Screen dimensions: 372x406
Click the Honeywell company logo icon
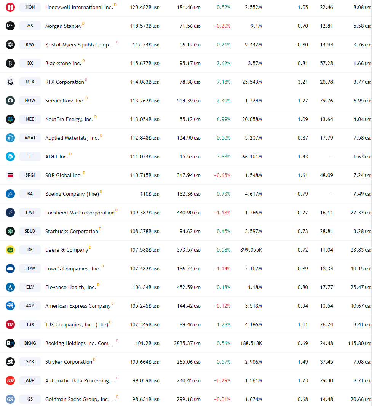[x=10, y=7]
